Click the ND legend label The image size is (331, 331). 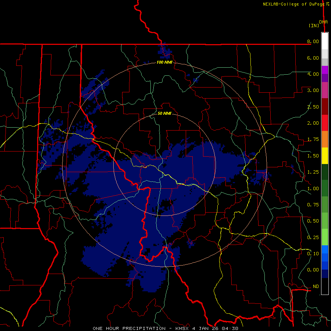316,286
